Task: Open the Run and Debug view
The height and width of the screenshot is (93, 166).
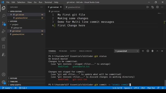Action: (x=3, y=31)
